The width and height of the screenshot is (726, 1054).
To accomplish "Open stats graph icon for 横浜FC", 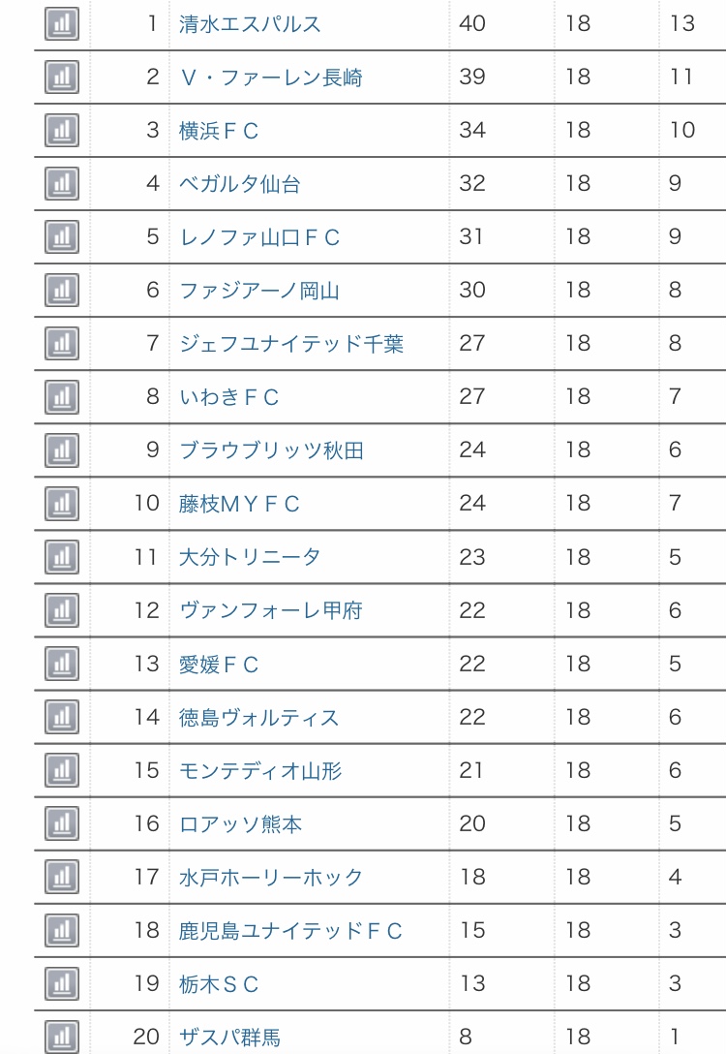I will 62,130.
